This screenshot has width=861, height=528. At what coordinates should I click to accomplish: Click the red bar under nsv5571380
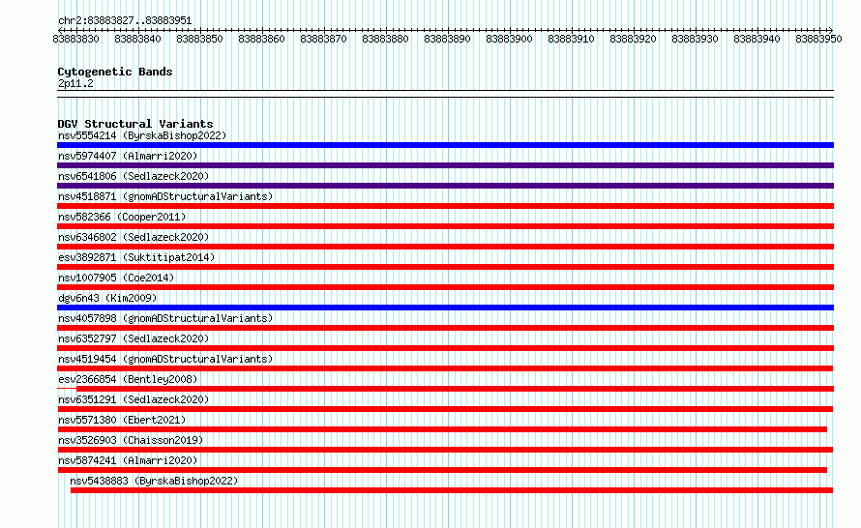tap(442, 429)
